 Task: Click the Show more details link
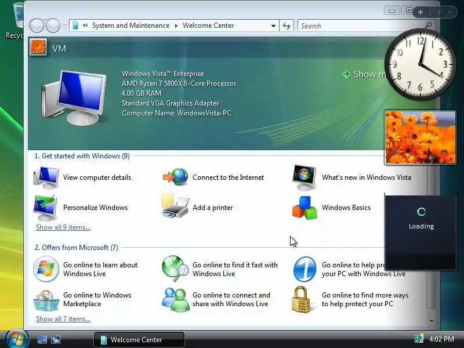pos(364,74)
